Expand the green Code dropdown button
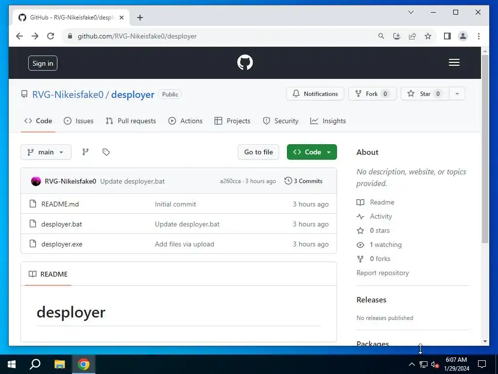 [312, 152]
